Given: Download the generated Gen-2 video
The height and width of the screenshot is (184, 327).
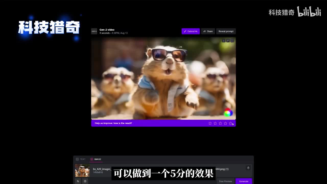Looking at the screenshot, I should pyautogui.click(x=224, y=41).
